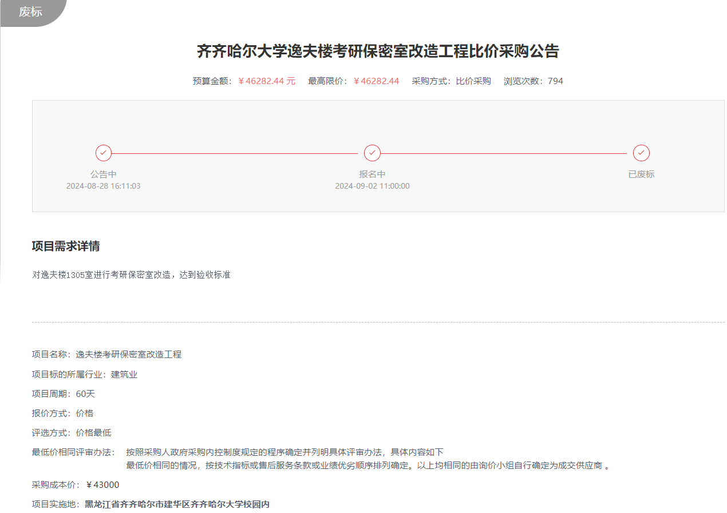Click the 废标 status badge

(x=30, y=12)
